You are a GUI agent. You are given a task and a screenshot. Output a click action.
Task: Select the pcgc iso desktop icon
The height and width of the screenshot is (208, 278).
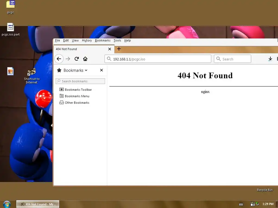tap(11, 7)
